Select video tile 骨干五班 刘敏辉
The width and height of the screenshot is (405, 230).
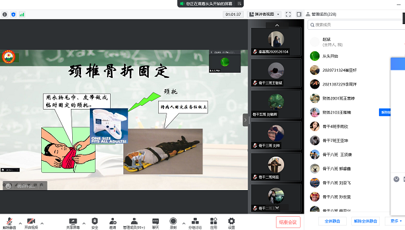(276, 105)
